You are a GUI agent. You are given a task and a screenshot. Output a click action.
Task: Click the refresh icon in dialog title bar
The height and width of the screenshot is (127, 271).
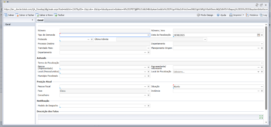pos(257,5)
